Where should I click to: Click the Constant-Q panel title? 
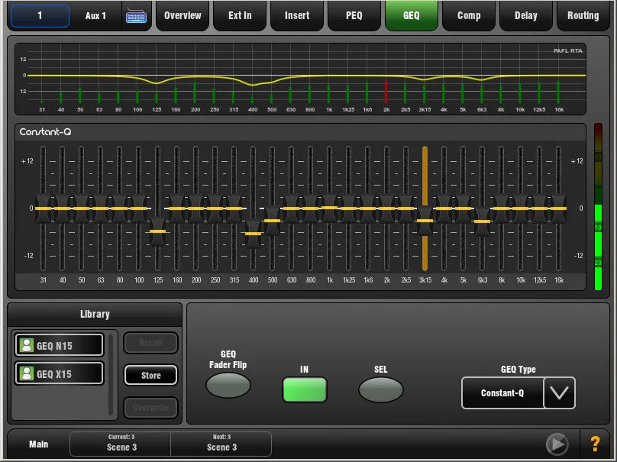[x=45, y=132]
